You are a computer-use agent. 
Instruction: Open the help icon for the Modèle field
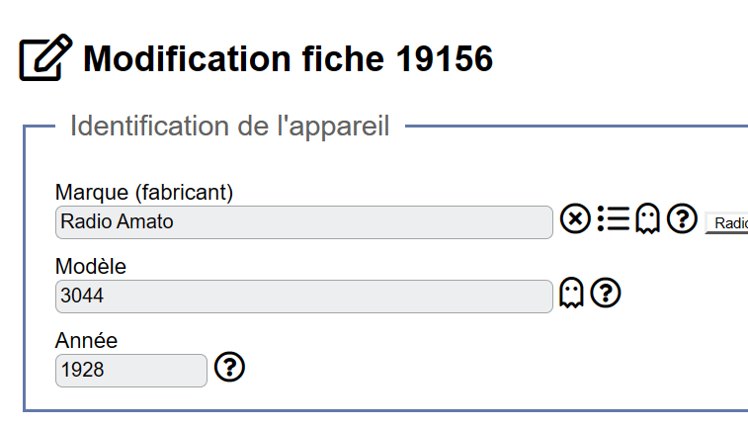click(x=606, y=293)
